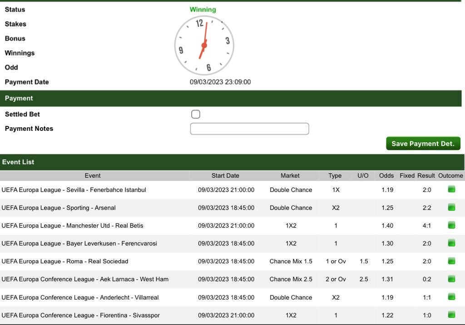Click odds 1.22 for Fiorentina match

point(387,315)
